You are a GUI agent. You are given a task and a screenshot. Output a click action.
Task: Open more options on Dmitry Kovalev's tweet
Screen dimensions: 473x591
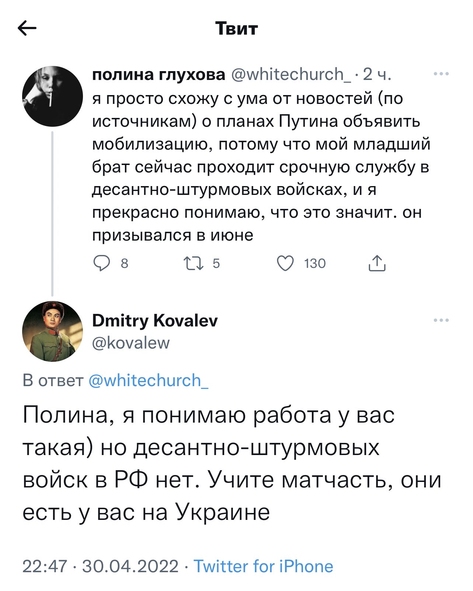(441, 320)
